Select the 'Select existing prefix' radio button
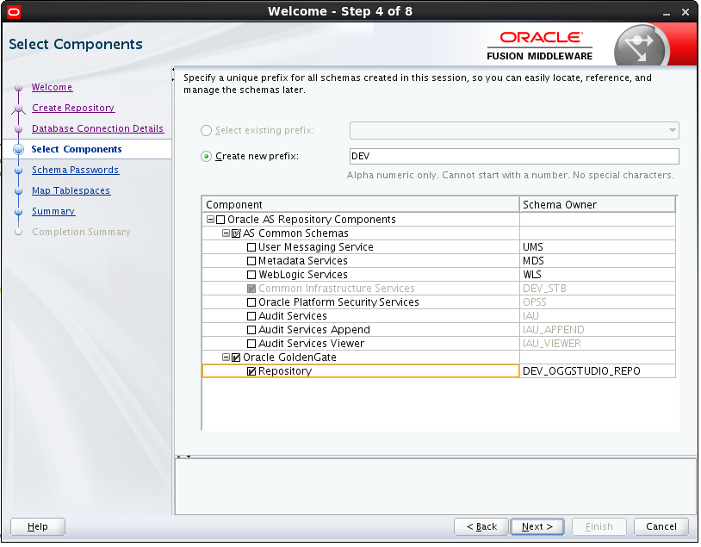701x547 pixels. coord(206,131)
